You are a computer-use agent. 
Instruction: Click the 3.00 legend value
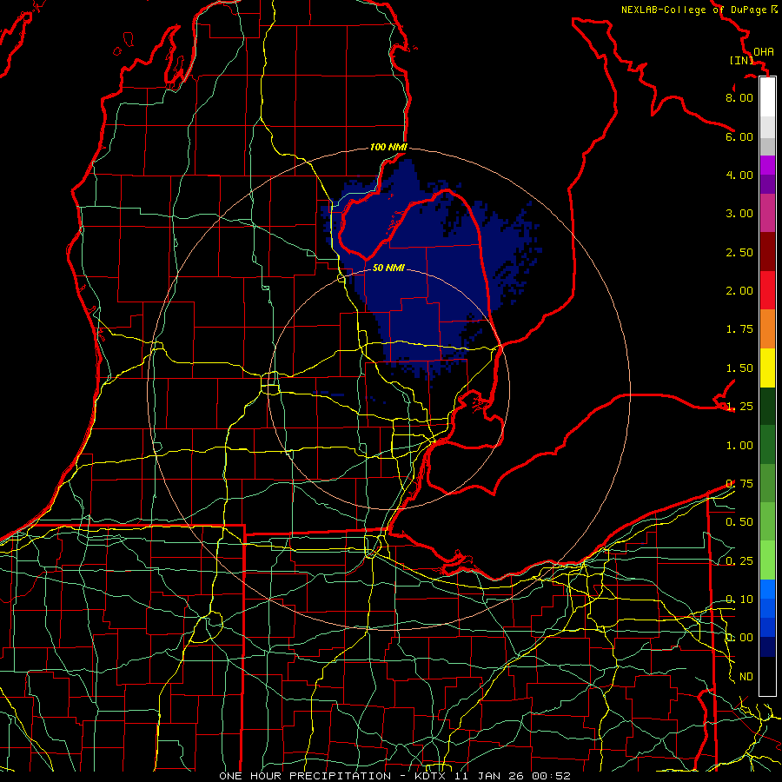[739, 214]
